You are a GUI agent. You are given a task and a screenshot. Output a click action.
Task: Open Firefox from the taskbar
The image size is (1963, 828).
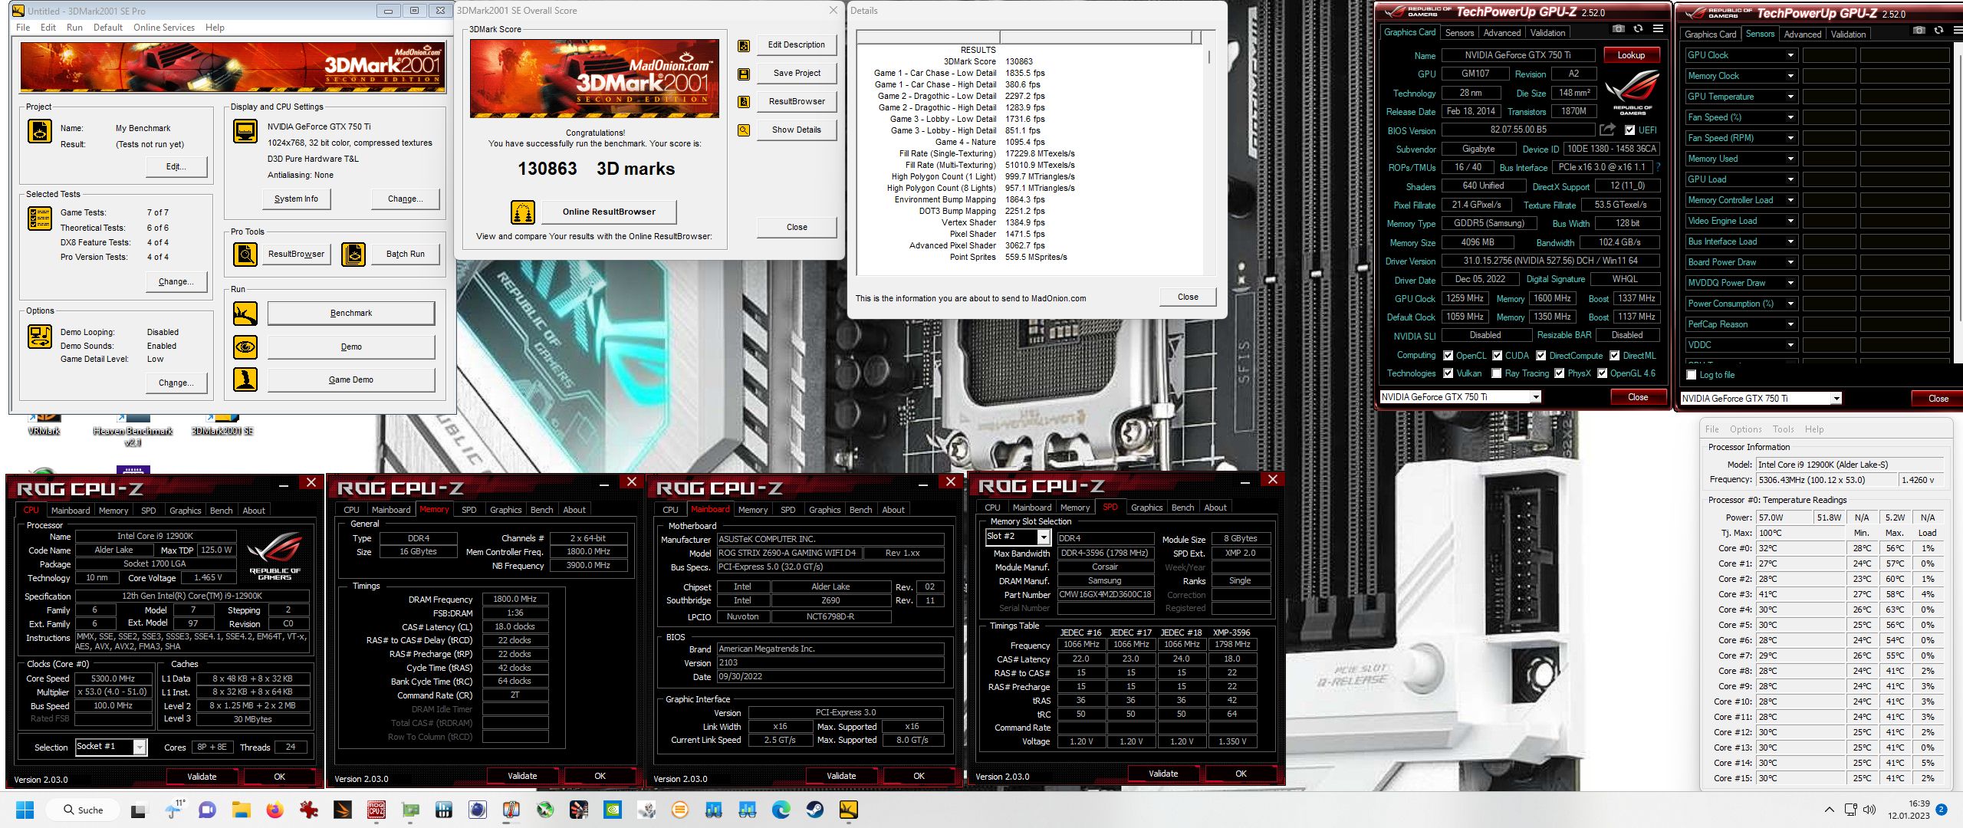[275, 810]
